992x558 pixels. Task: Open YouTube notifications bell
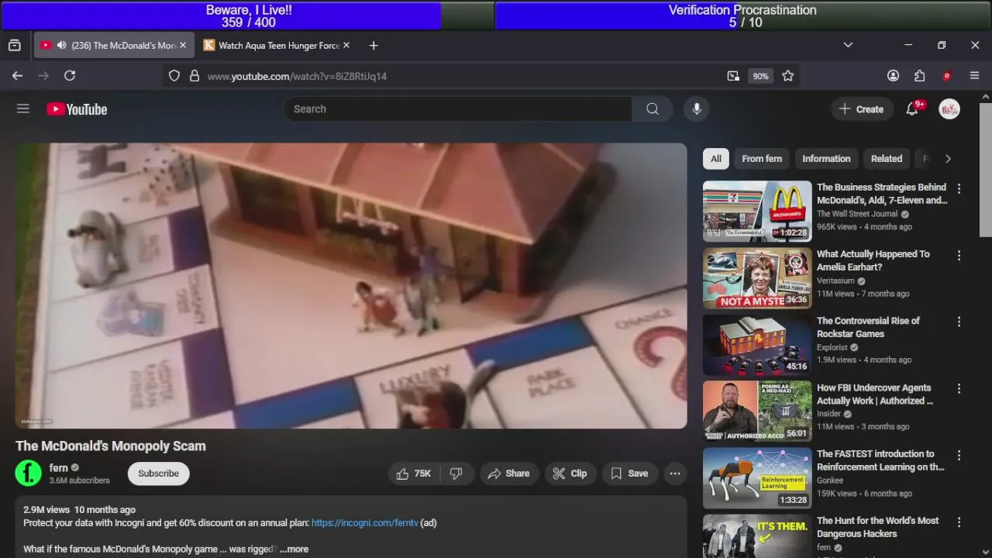[x=912, y=109]
